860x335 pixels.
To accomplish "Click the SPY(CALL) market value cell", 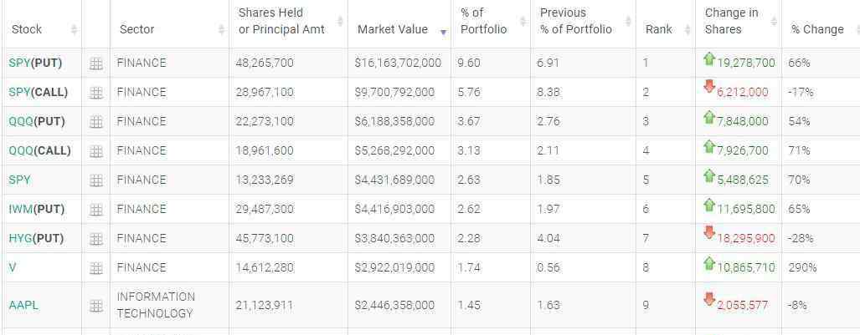I will pos(399,93).
